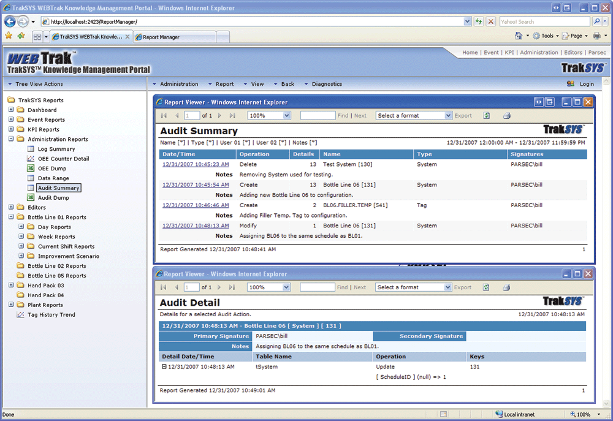Click the Login link

pos(587,84)
